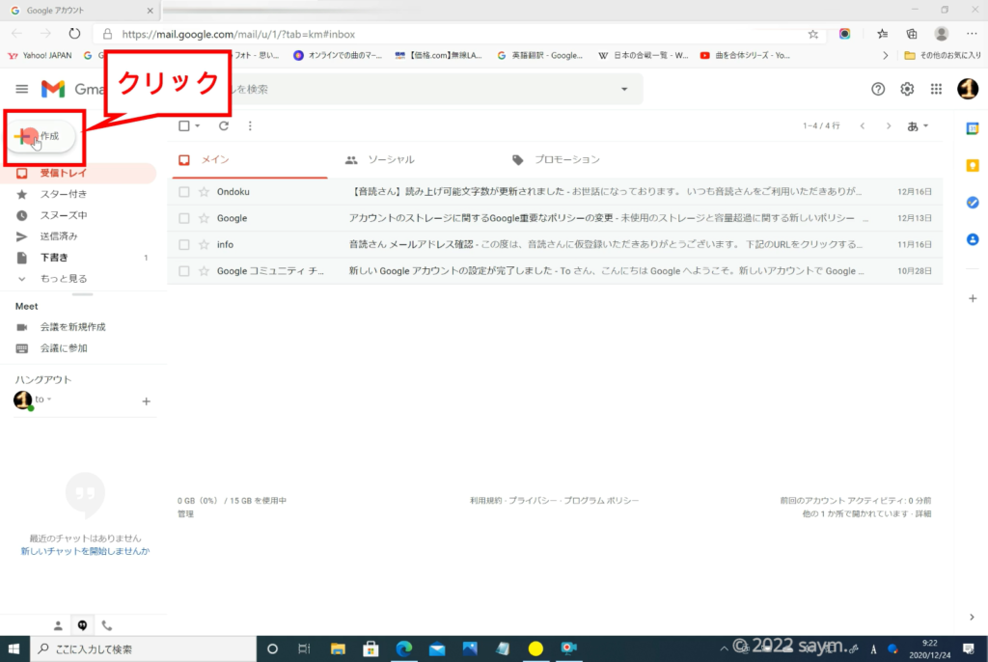Click the 作成 compose button

(45, 137)
